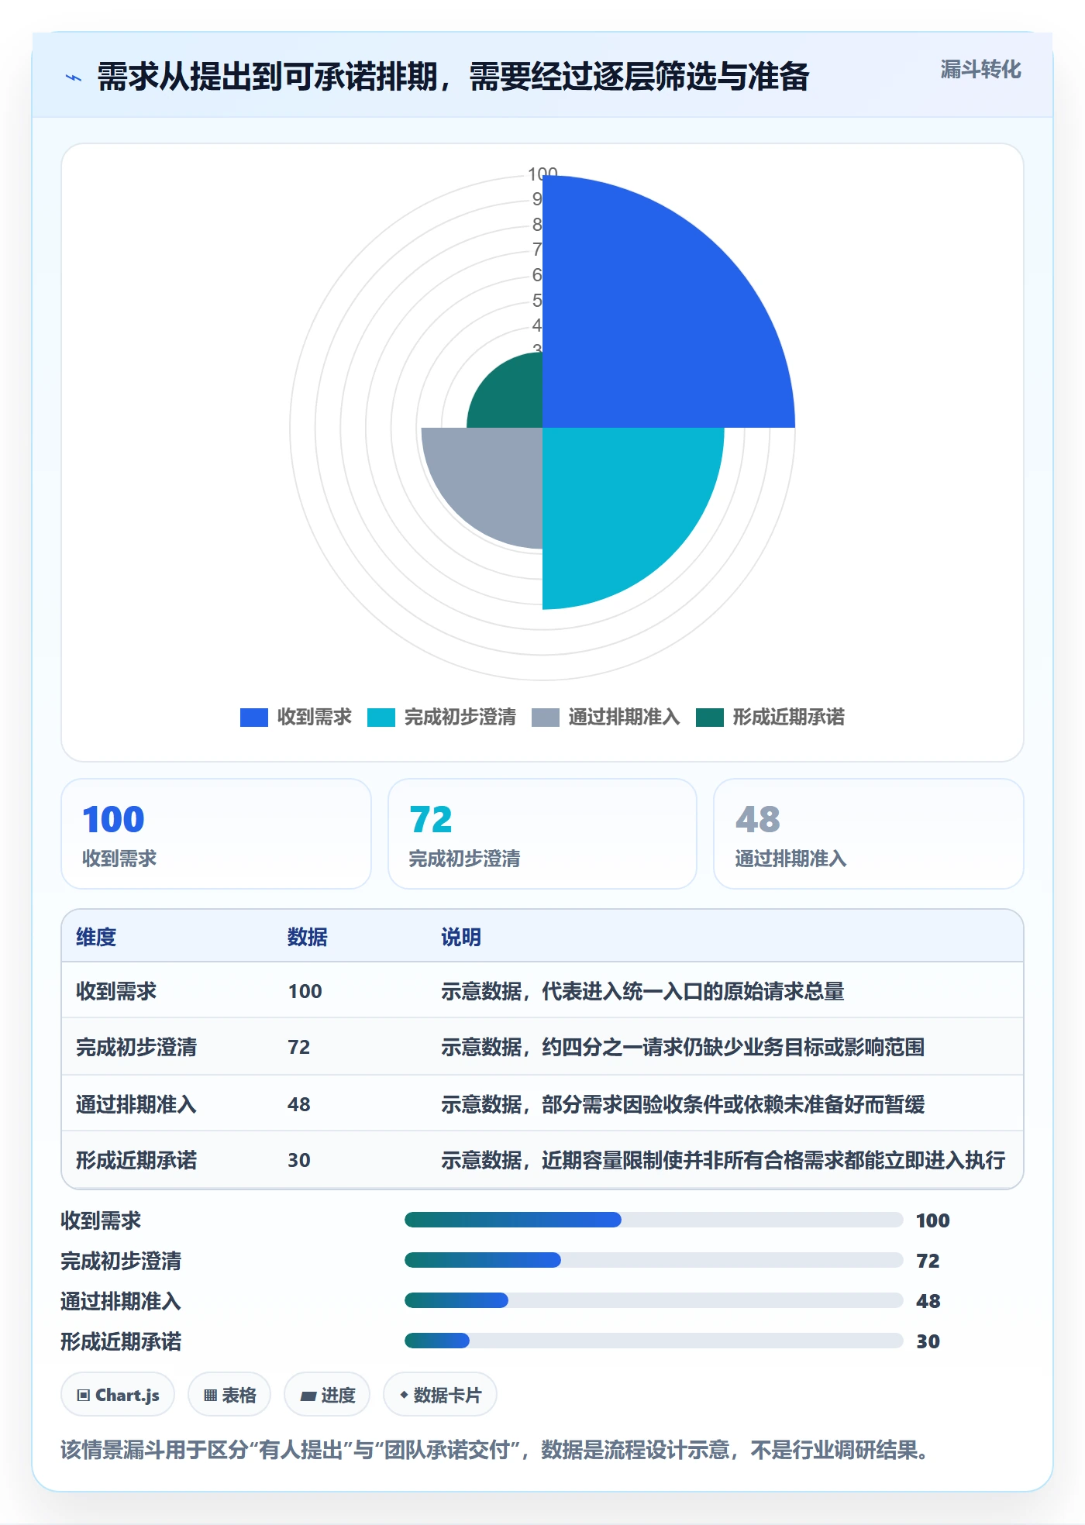
Task: Click the 进度 tag chip
Action: (327, 1395)
